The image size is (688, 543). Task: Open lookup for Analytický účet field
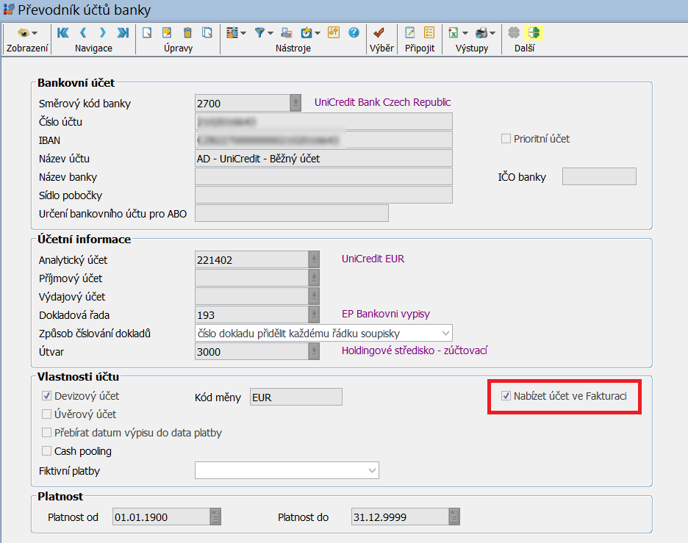(315, 259)
